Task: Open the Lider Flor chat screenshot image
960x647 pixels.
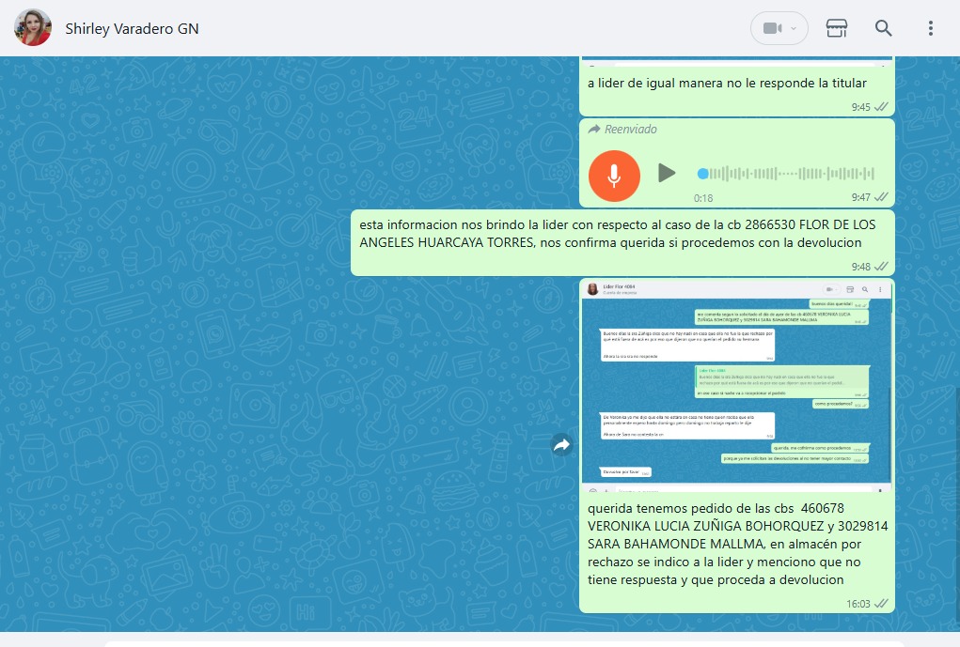Action: 736,385
